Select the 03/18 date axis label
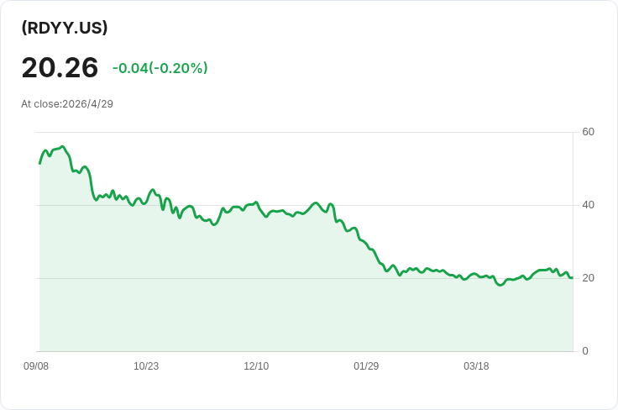 [476, 366]
